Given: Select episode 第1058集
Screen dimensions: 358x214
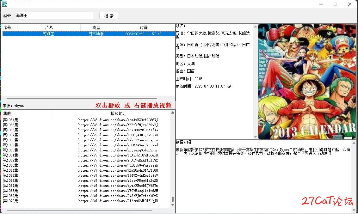Looking at the screenshot, I should click(x=10, y=140).
